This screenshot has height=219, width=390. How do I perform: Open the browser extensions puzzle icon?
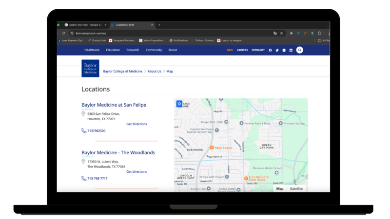pos(320,33)
